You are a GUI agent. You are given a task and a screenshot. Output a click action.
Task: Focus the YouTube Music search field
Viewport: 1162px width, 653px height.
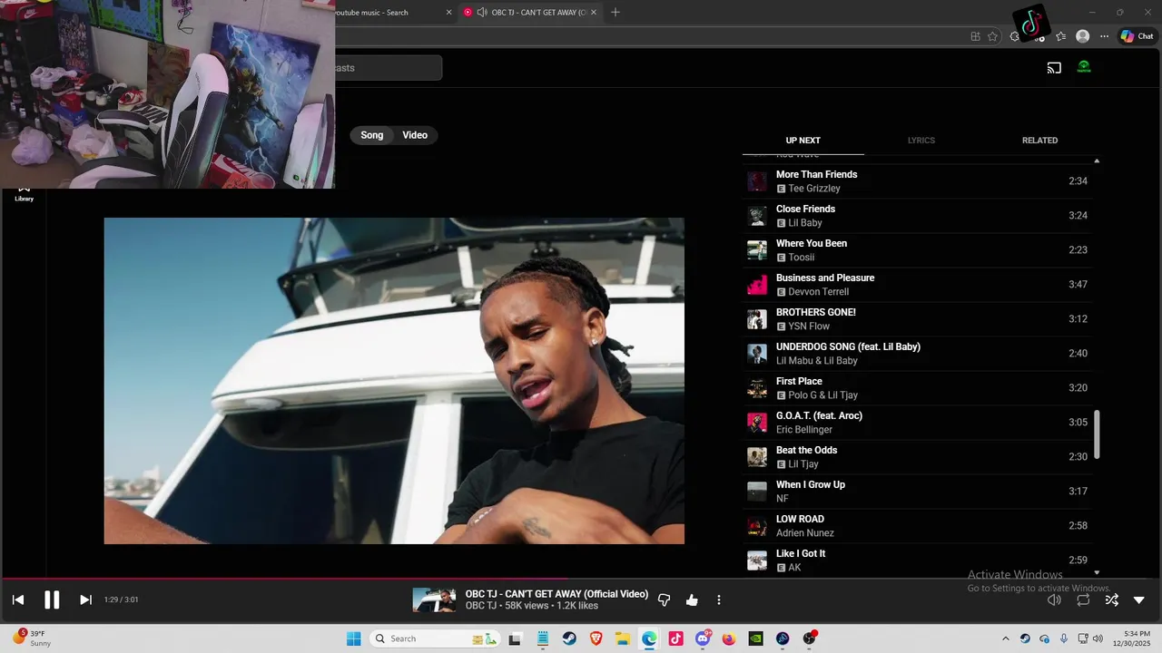(389, 68)
